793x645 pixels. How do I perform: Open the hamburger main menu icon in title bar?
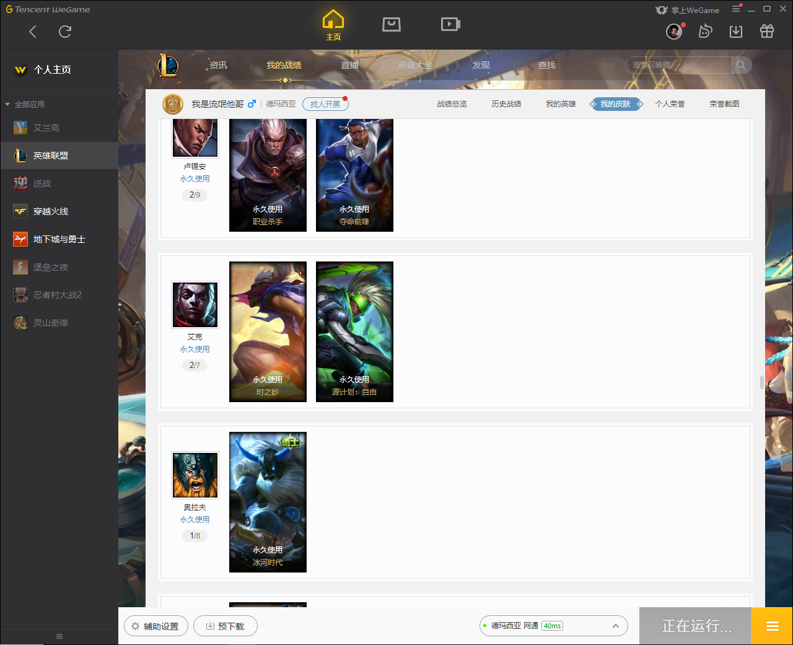[736, 9]
